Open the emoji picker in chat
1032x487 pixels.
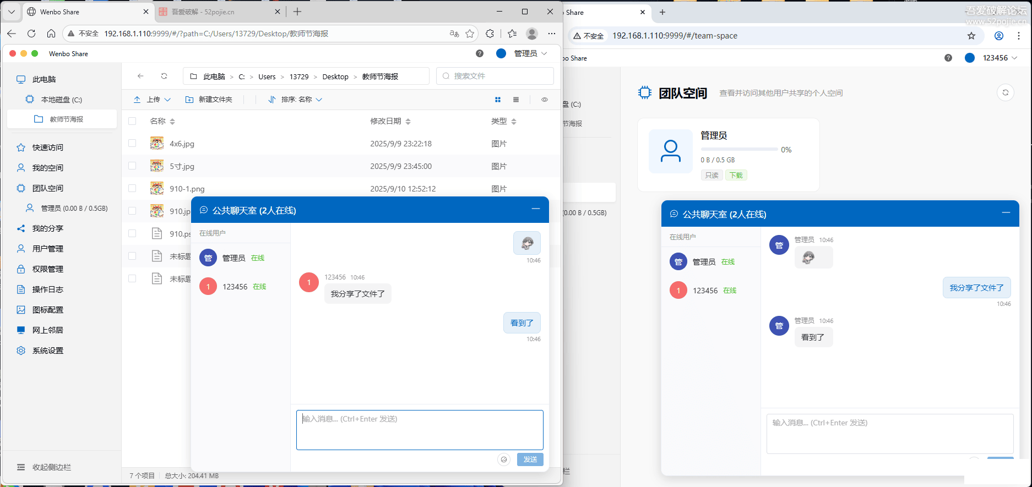pos(503,459)
